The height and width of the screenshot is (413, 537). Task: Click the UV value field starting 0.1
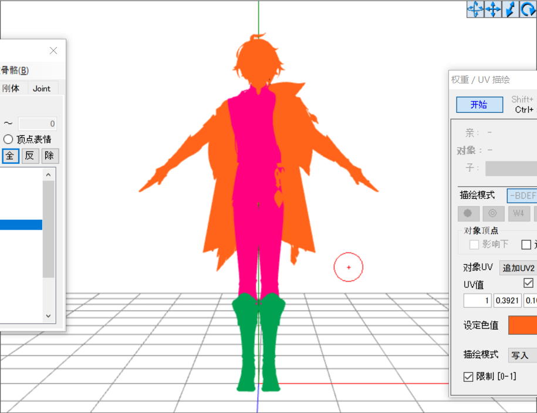pos(531,301)
